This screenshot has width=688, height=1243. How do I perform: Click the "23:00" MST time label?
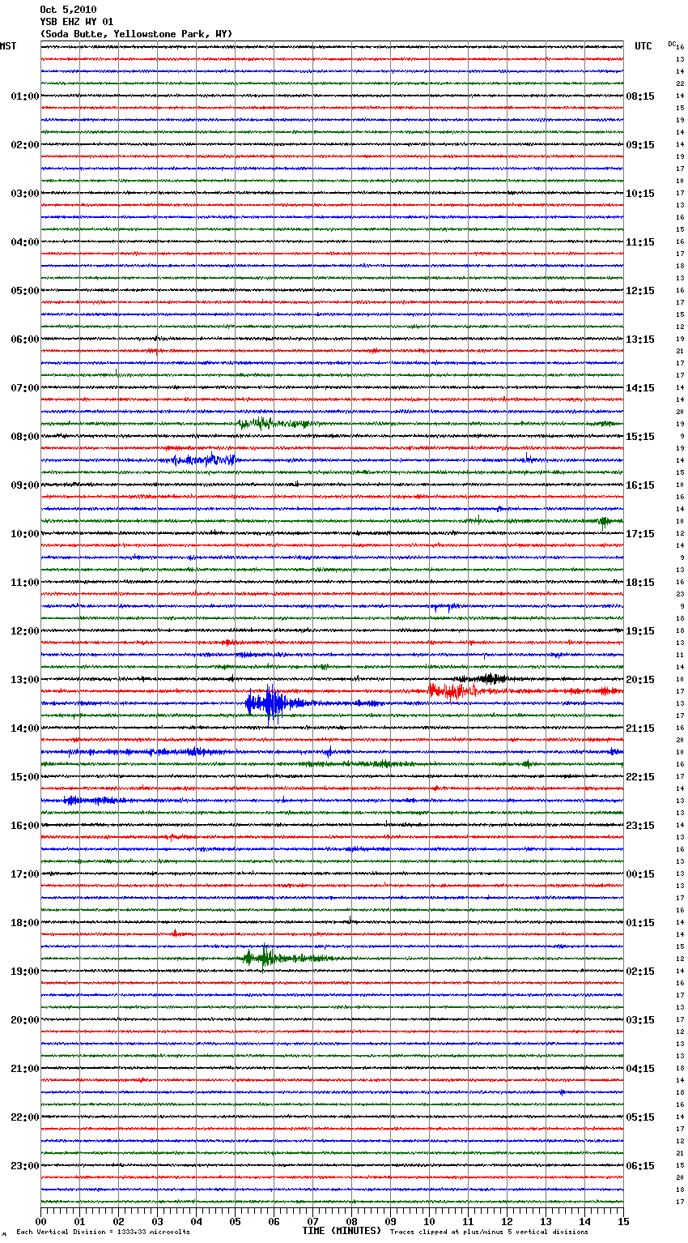click(25, 1166)
